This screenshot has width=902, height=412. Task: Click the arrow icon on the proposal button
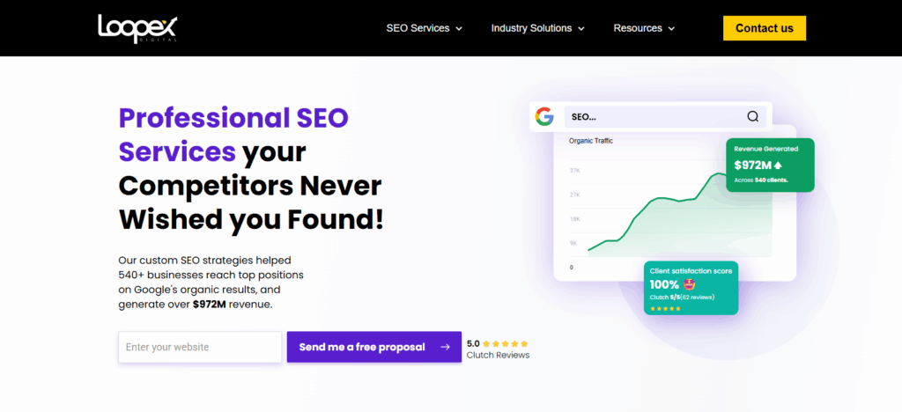(445, 347)
